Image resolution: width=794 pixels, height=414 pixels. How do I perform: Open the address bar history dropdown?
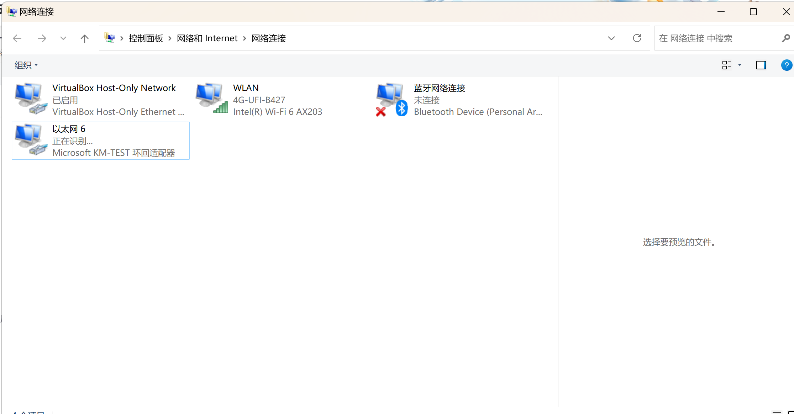click(x=611, y=38)
